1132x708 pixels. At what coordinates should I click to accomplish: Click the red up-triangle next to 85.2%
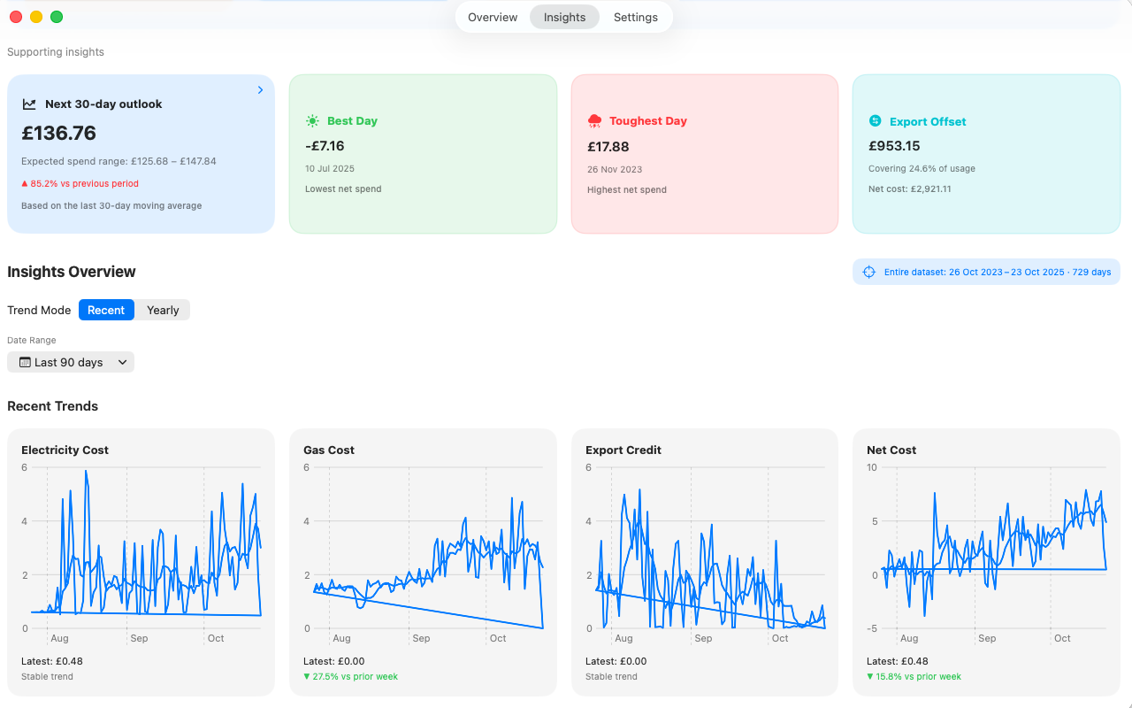(x=25, y=184)
